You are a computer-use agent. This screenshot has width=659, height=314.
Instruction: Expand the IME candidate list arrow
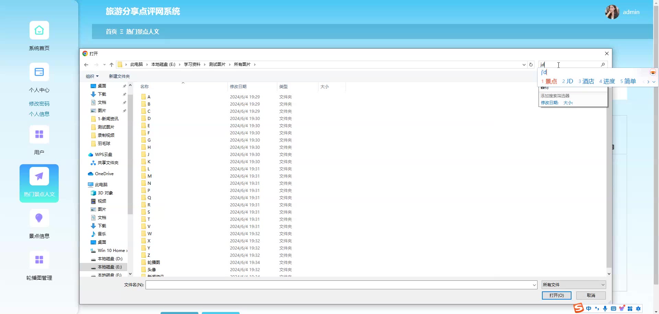click(654, 82)
